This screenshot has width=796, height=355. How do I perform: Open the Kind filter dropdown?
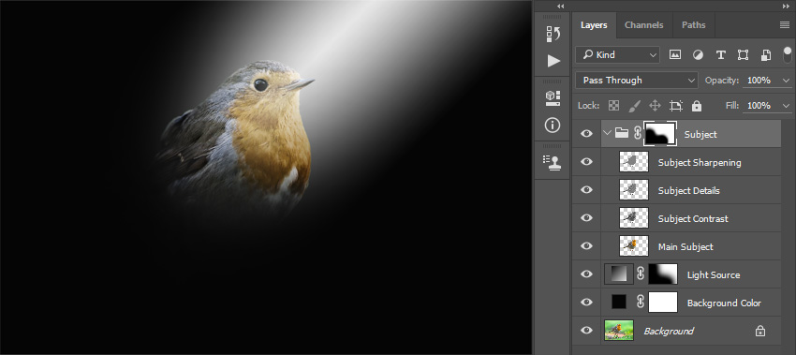(x=617, y=55)
